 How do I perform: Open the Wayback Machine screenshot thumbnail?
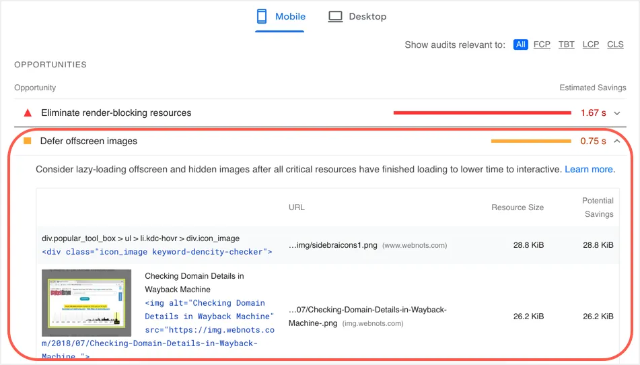coord(86,302)
